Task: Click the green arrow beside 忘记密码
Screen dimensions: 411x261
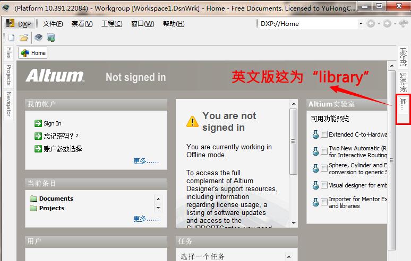Action: click(38, 136)
